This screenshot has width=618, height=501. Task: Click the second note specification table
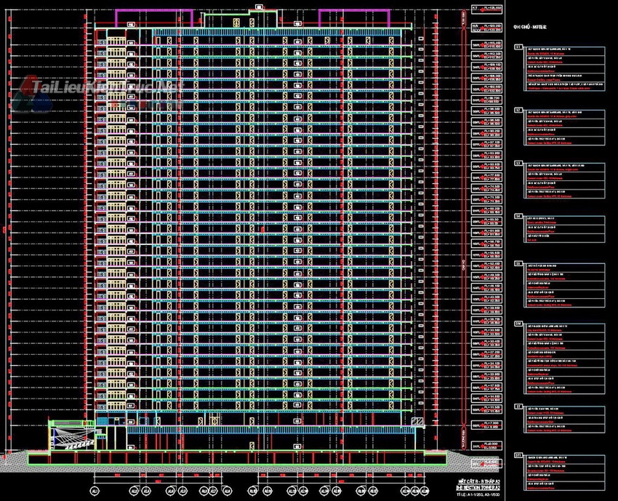tap(564, 129)
